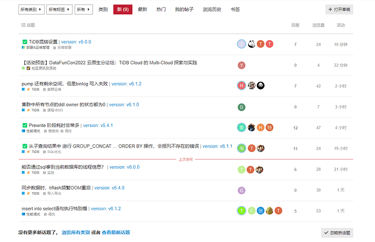Click the 忽略新话题 dismiss button
This screenshot has height=242, width=375.
[337, 233]
